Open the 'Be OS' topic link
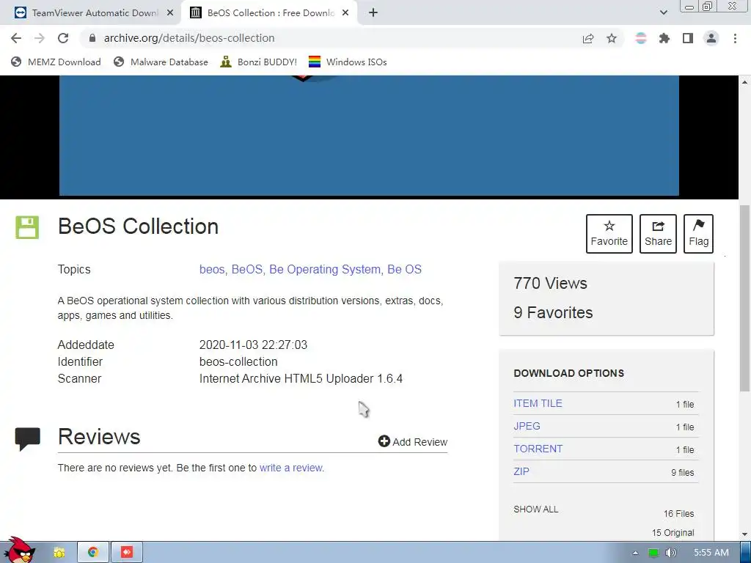The height and width of the screenshot is (563, 751). (x=404, y=270)
